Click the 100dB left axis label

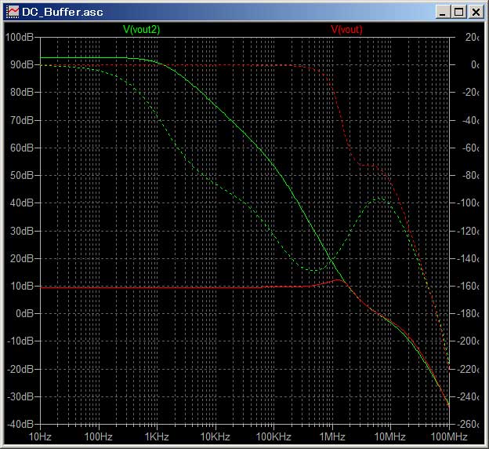(20, 37)
